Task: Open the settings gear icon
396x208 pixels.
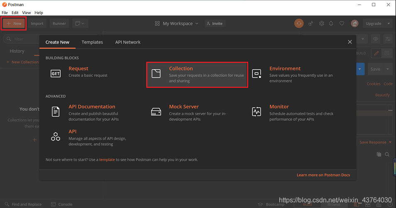Action: pyautogui.click(x=322, y=24)
